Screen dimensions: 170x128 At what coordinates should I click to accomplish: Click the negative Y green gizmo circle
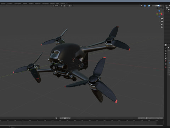tap(157, 14)
